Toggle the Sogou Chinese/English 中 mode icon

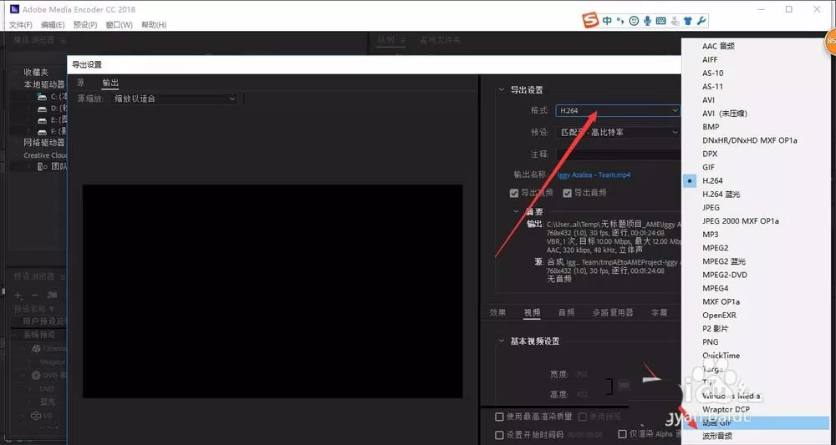pyautogui.click(x=607, y=21)
